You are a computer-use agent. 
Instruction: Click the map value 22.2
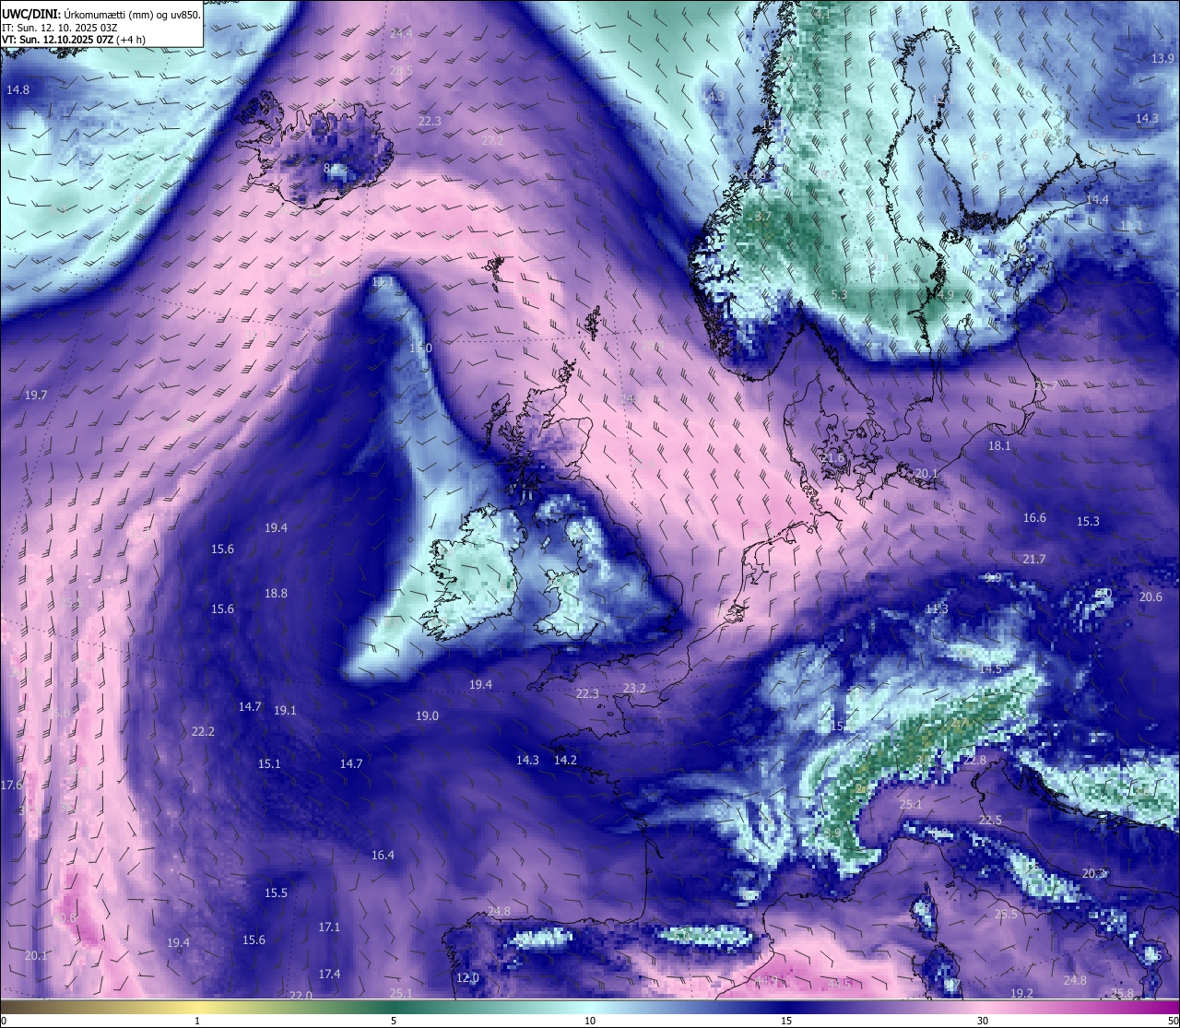point(203,732)
